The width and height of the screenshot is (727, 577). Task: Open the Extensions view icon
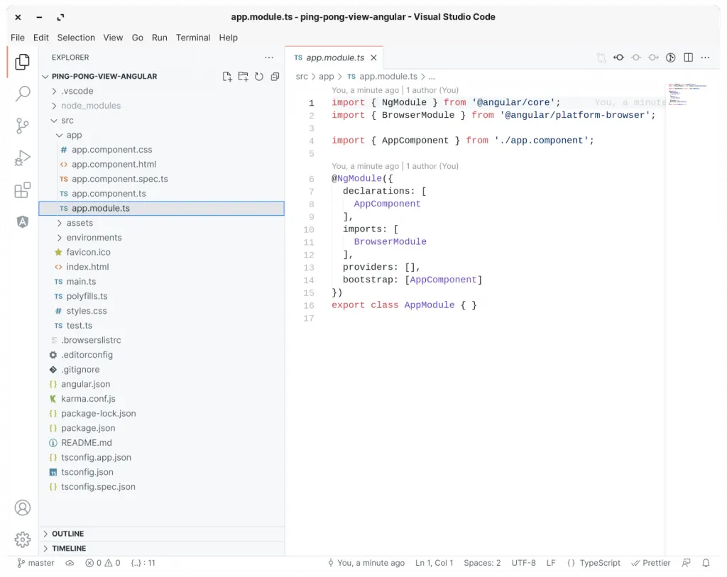click(x=22, y=189)
